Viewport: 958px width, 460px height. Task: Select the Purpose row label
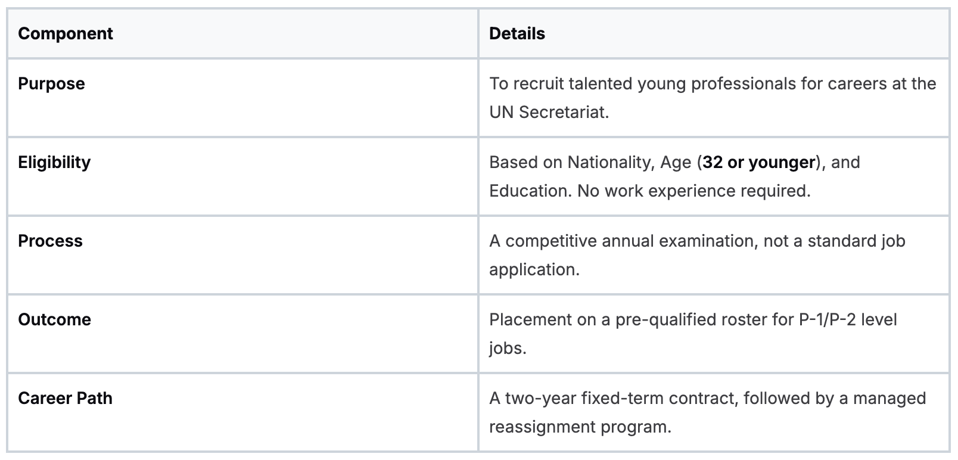pyautogui.click(x=51, y=83)
